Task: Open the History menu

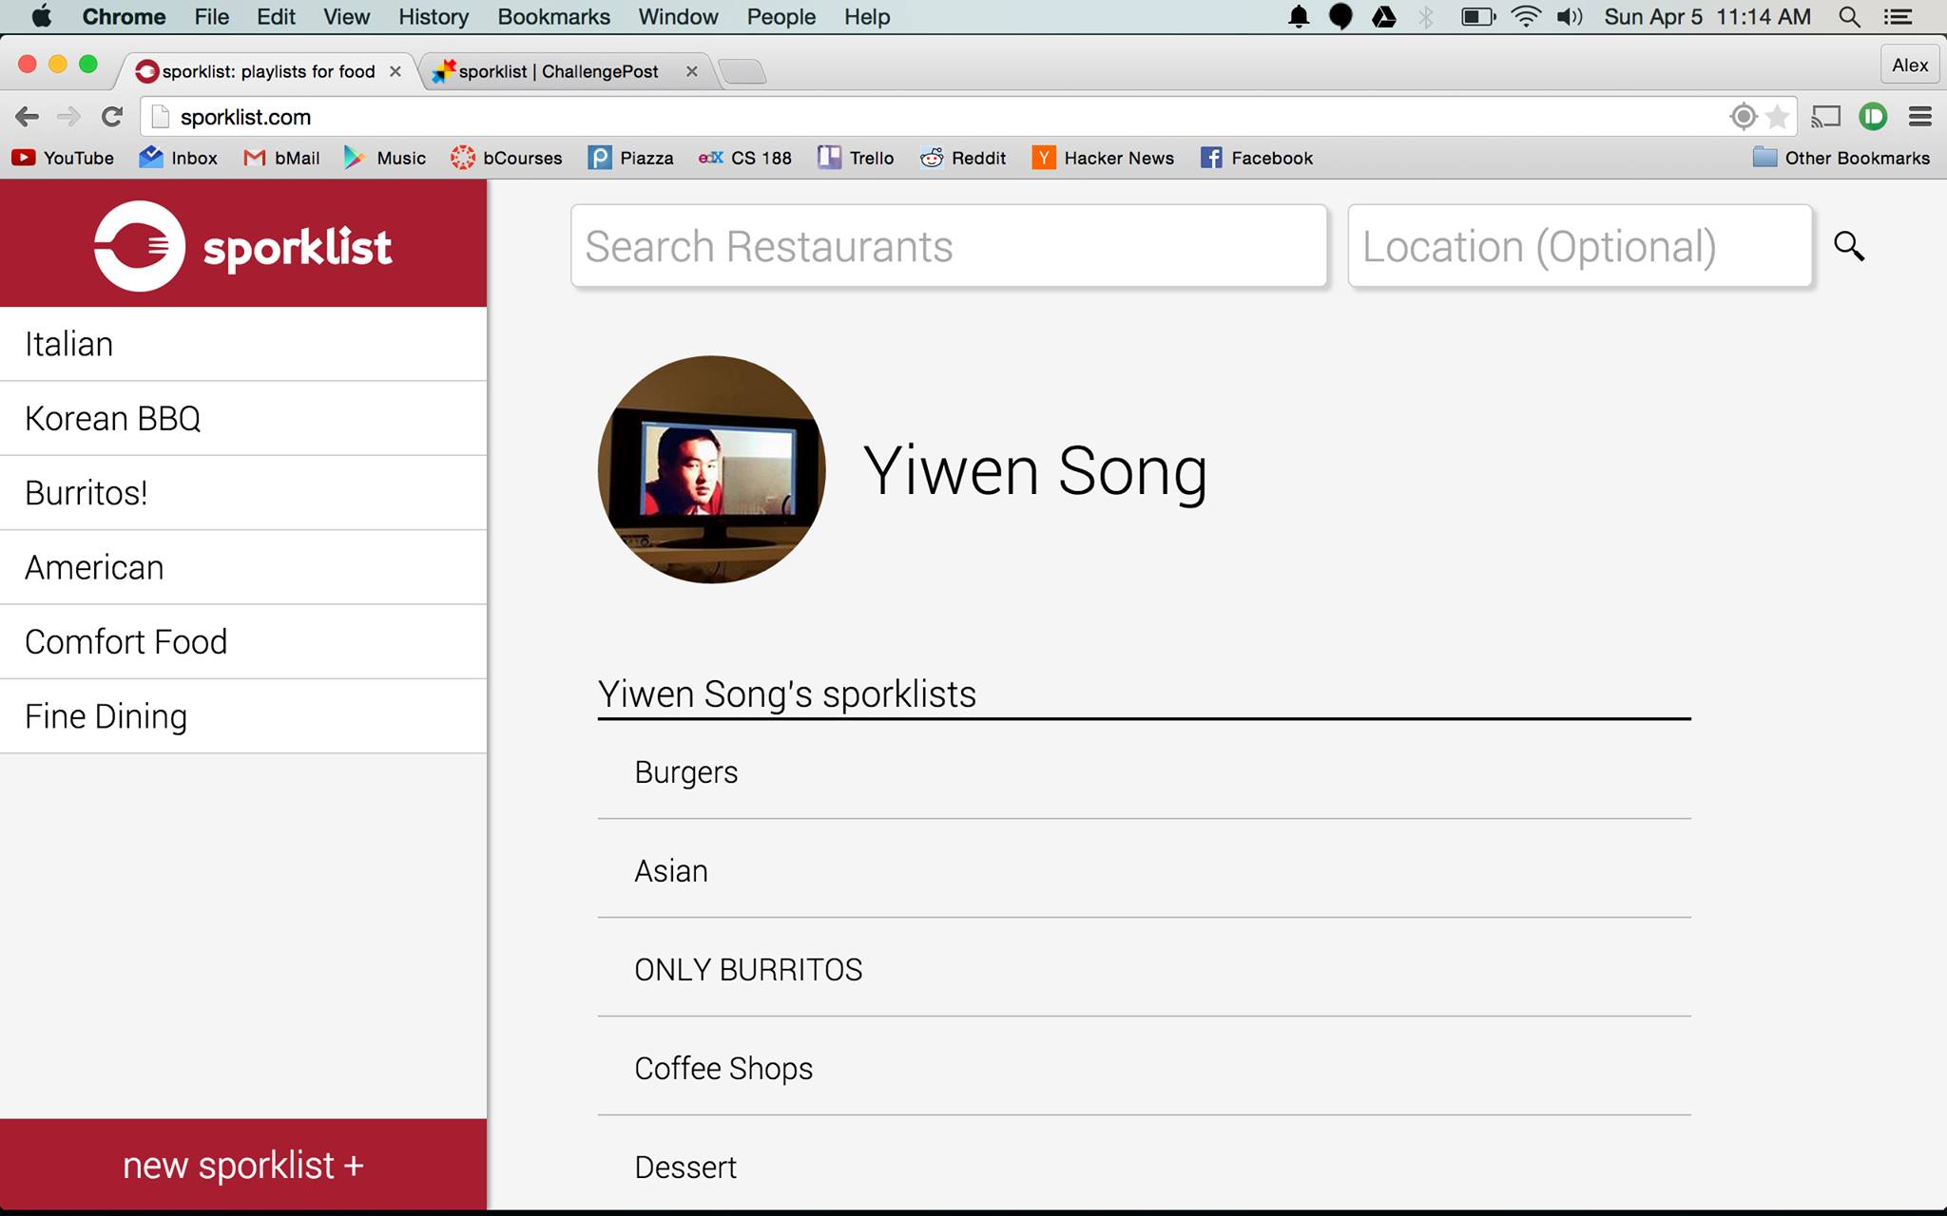Action: tap(433, 17)
